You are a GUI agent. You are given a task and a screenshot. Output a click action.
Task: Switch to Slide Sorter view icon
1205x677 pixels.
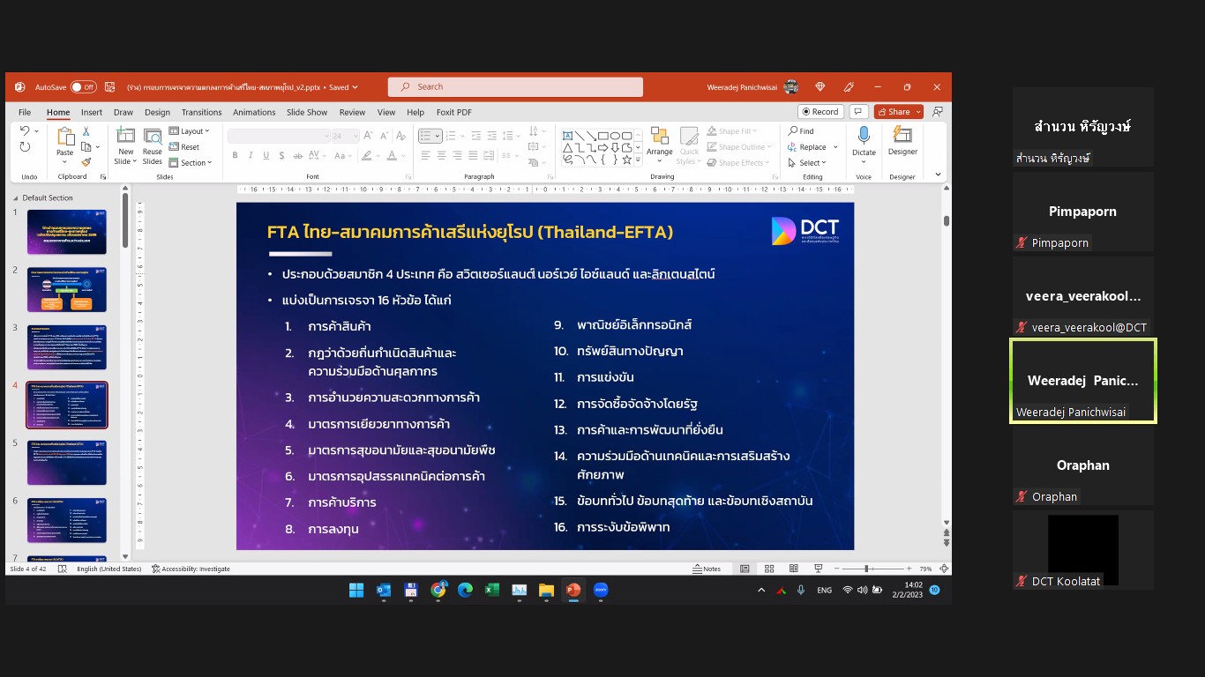769,569
